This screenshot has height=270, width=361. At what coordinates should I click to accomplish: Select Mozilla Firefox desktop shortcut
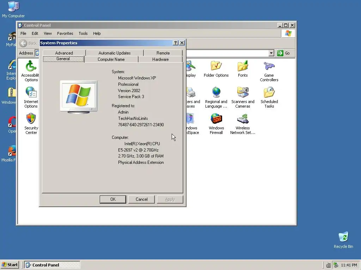(x=9, y=154)
